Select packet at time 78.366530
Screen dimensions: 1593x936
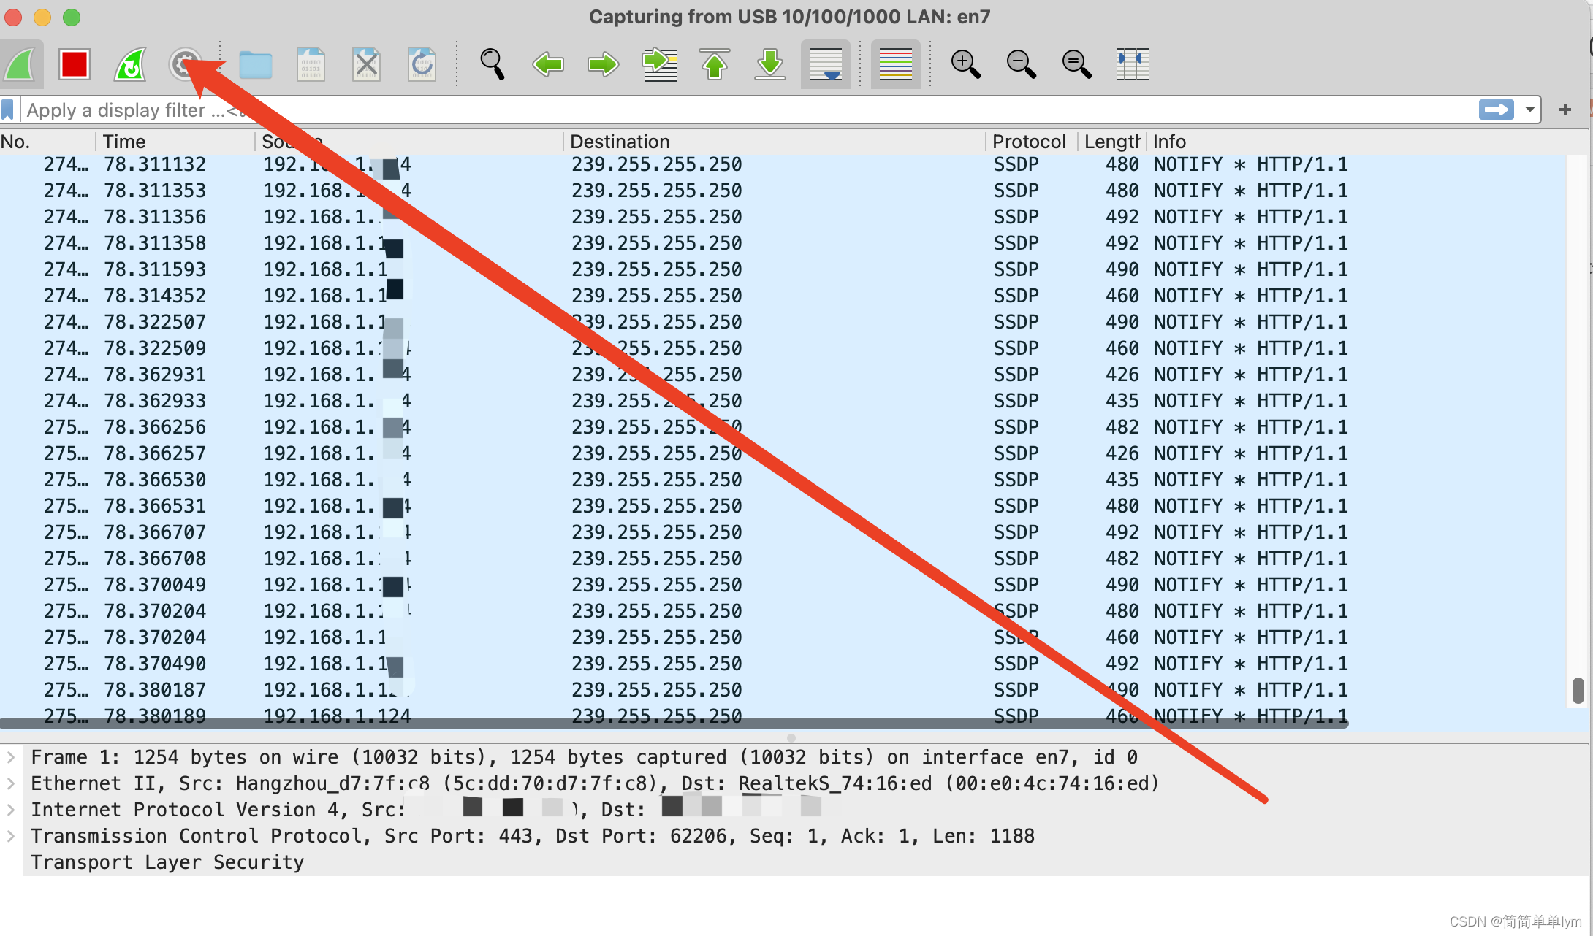782,480
